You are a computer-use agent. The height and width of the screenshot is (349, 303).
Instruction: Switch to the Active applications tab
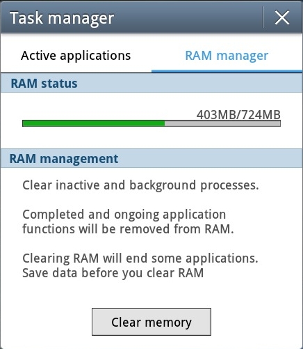pos(76,56)
